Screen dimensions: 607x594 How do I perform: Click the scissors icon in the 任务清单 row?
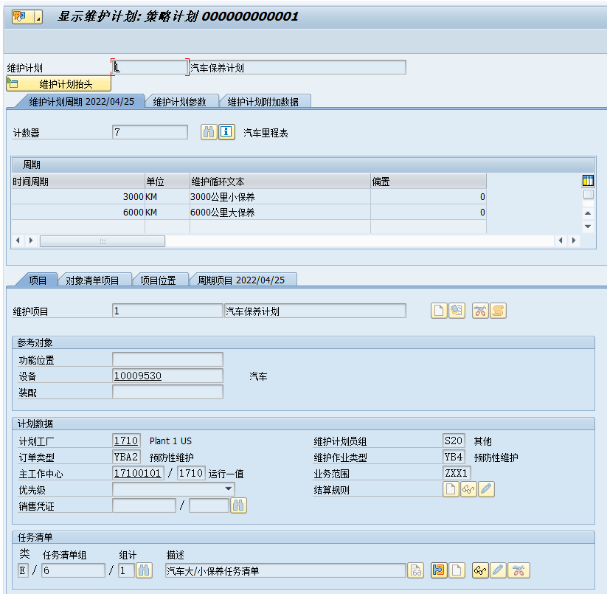[518, 570]
